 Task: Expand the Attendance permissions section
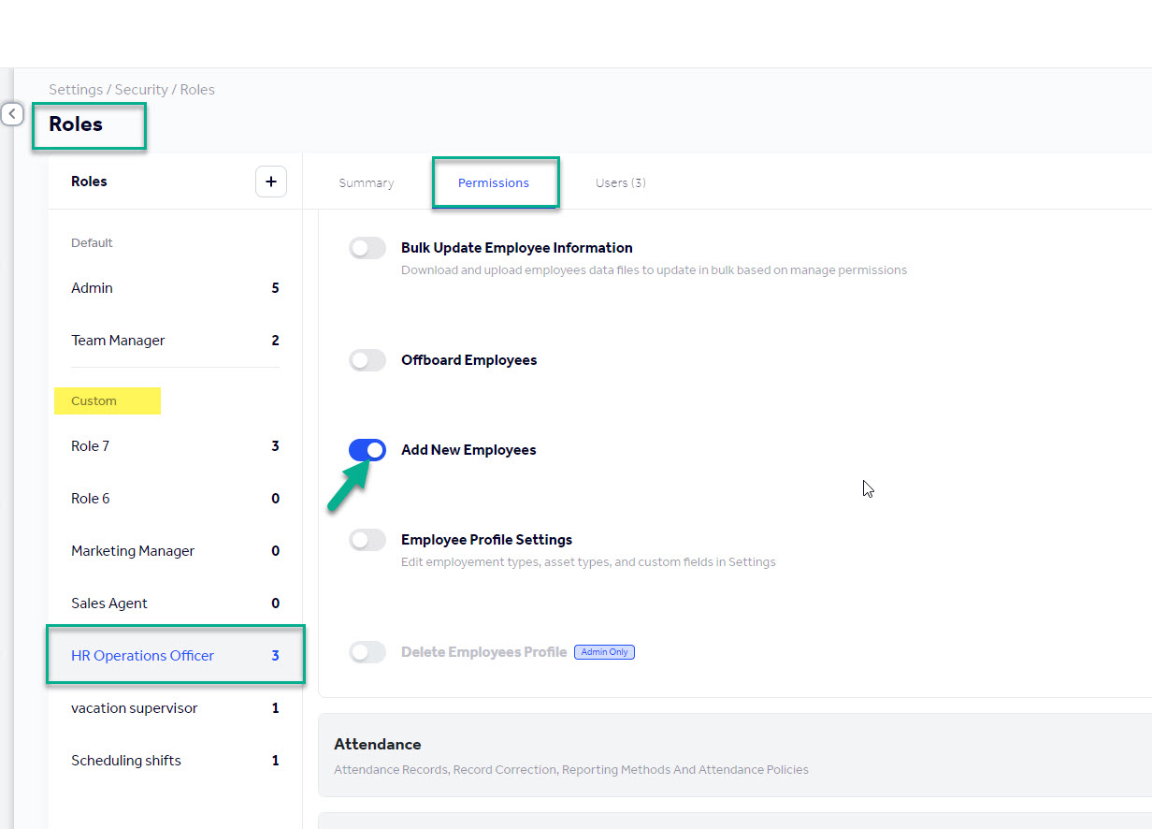378,744
